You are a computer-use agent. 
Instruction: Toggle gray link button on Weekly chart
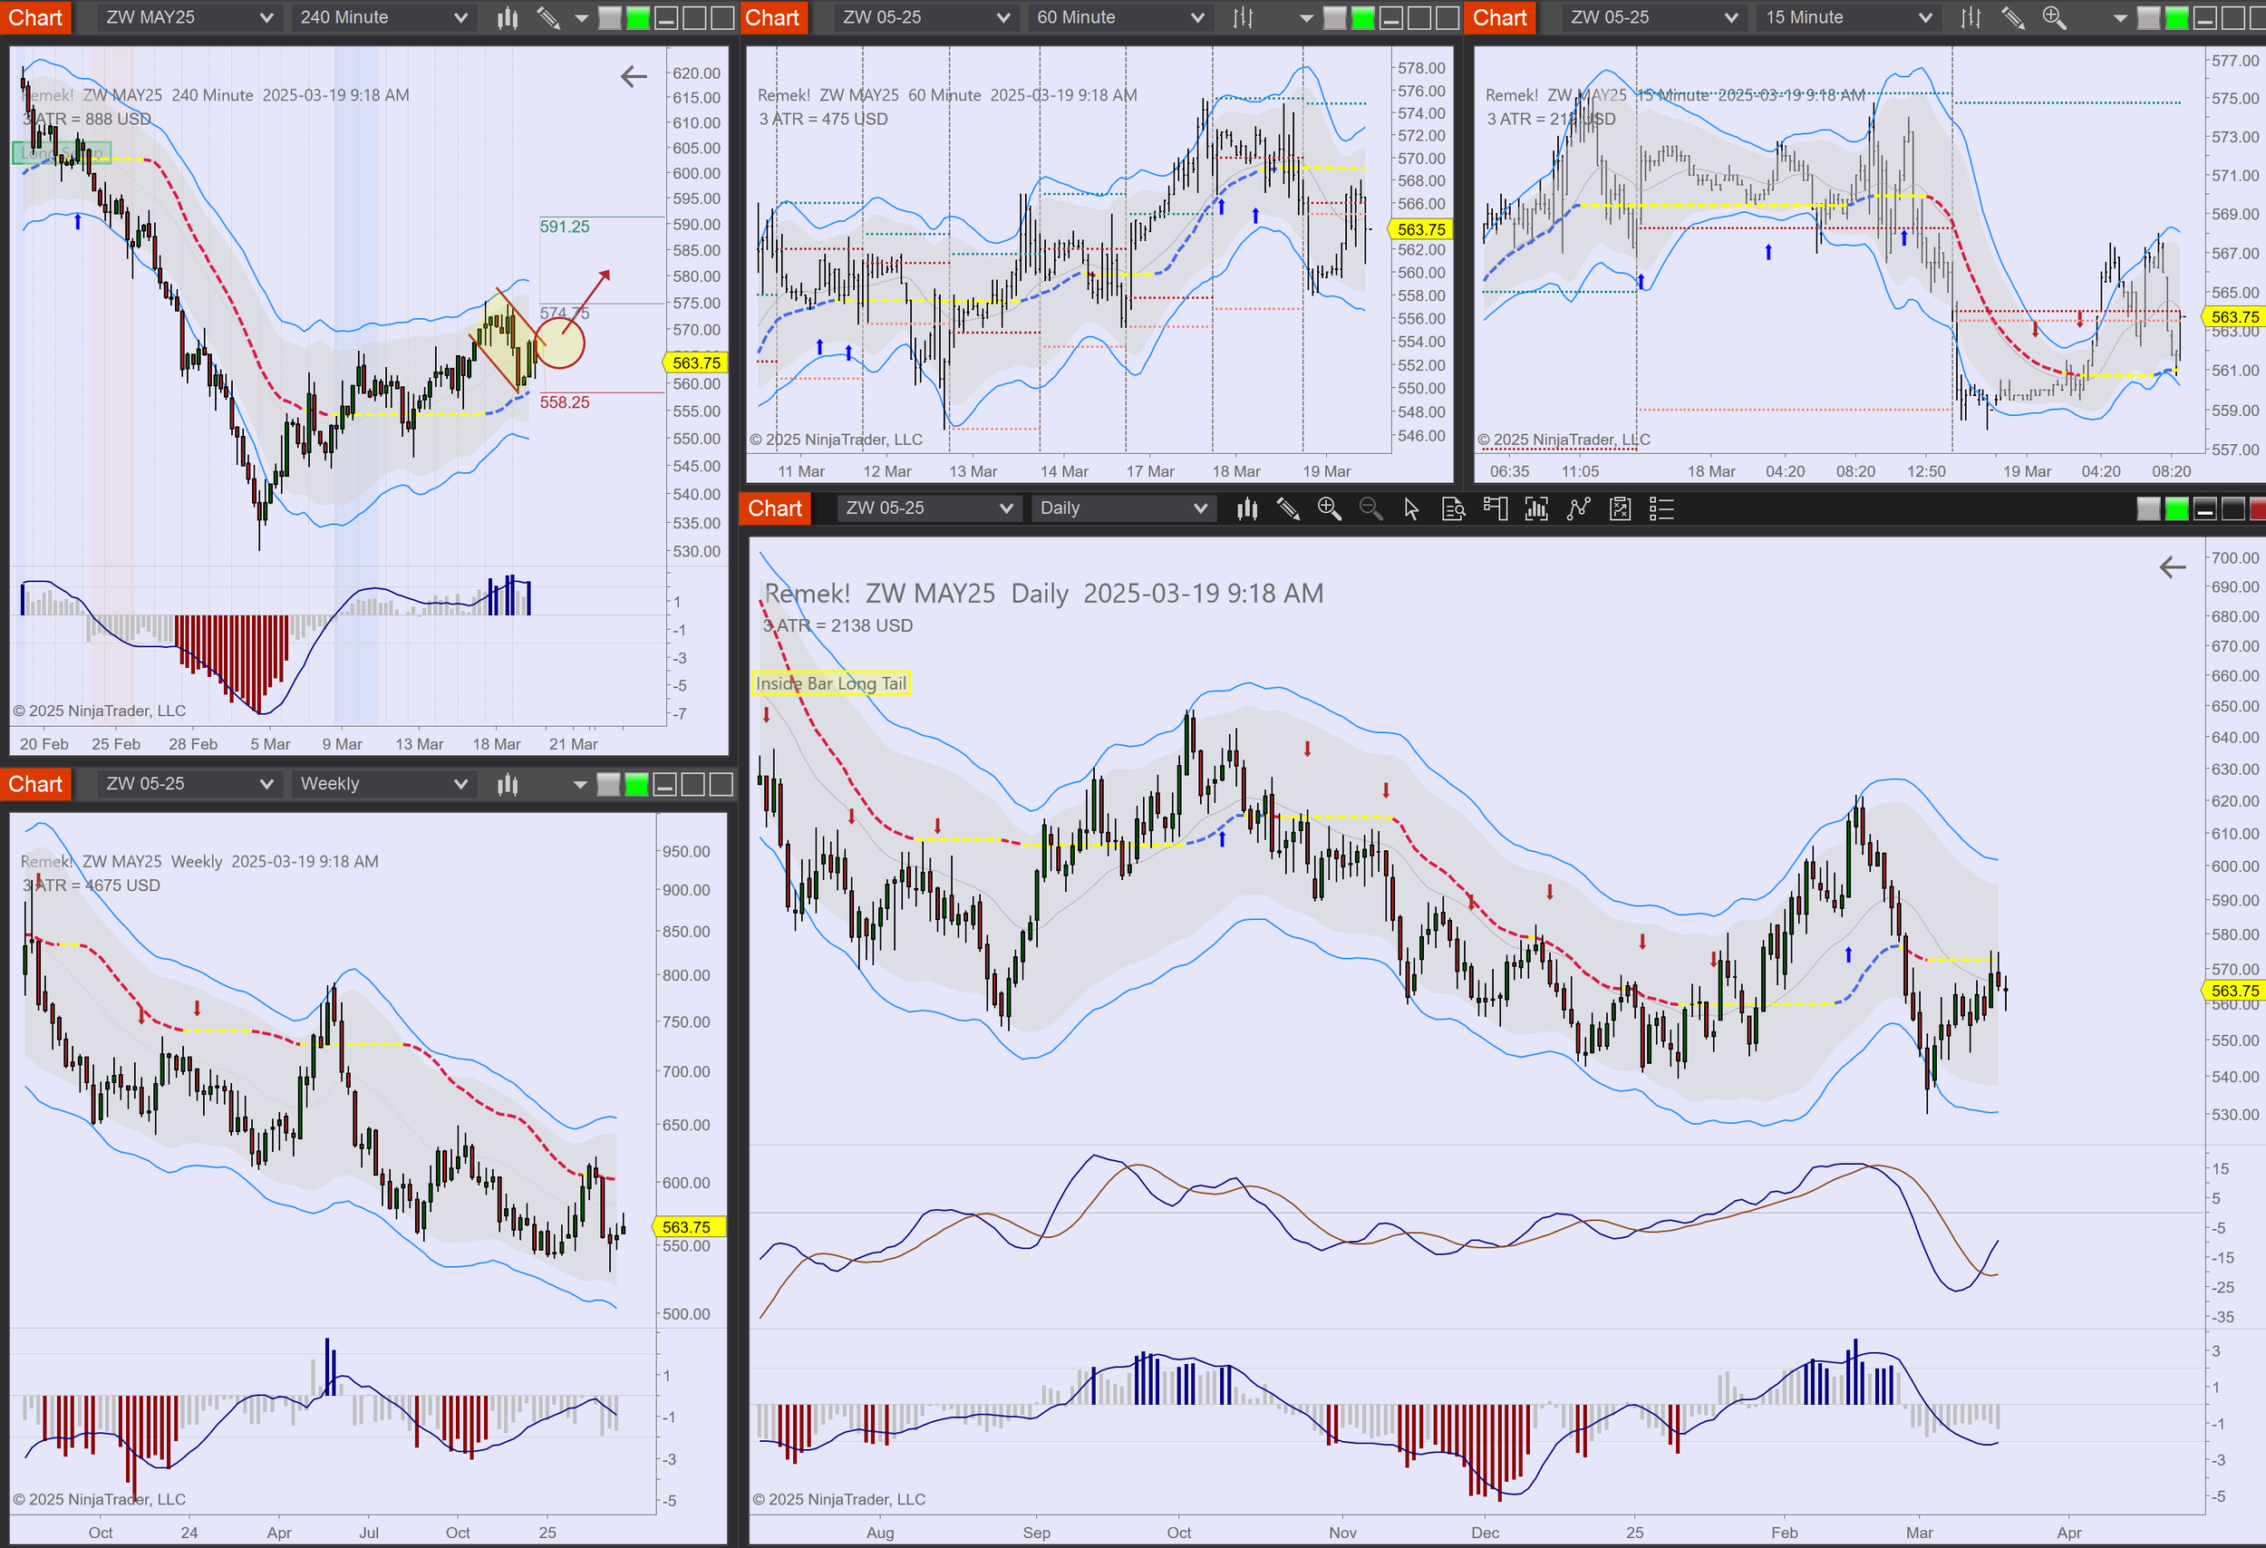(x=607, y=784)
